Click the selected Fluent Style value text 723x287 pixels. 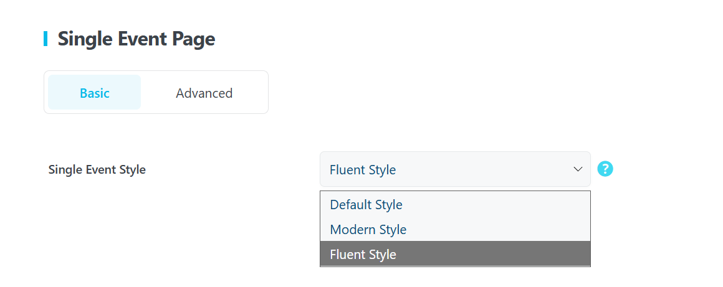click(363, 169)
